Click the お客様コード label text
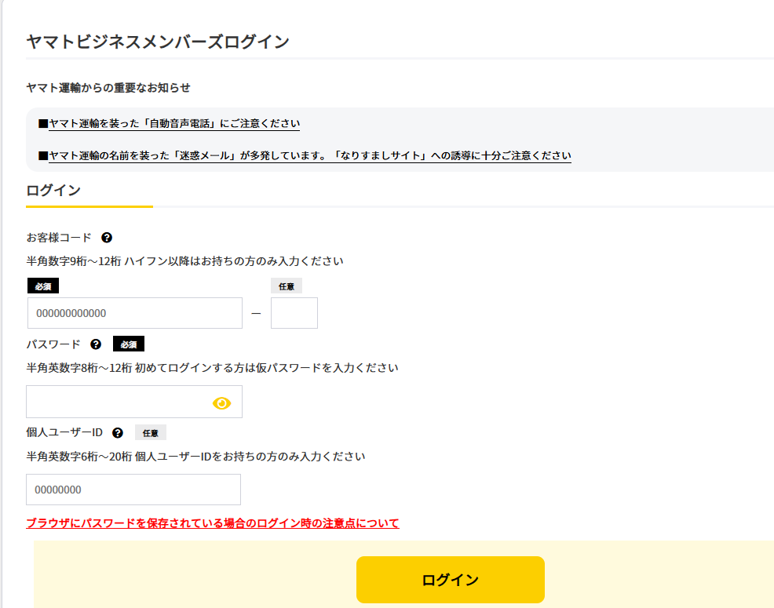 click(59, 238)
